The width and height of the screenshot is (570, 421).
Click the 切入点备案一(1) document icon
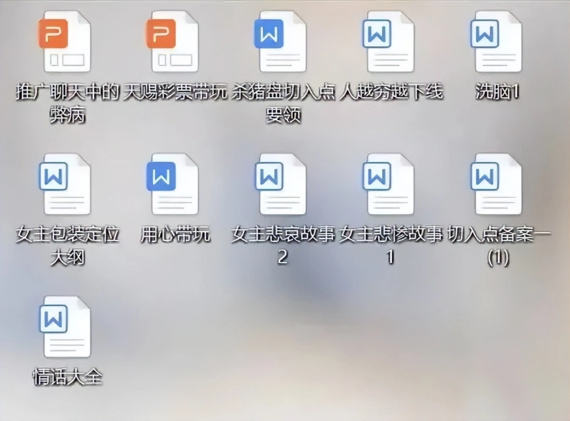(498, 184)
